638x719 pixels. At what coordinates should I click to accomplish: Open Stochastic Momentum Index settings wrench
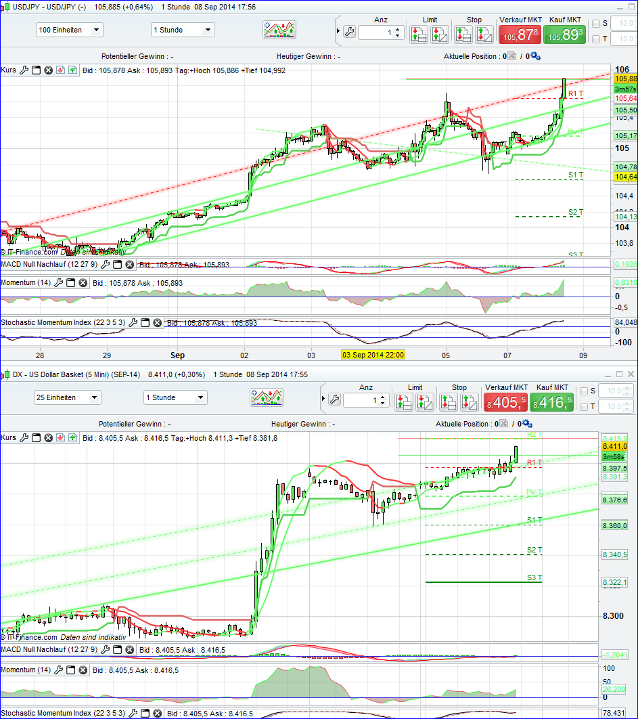[133, 323]
